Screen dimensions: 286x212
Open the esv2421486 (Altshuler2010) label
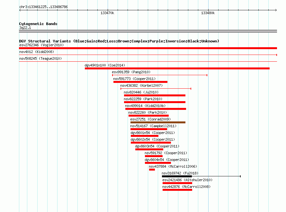click(187, 180)
